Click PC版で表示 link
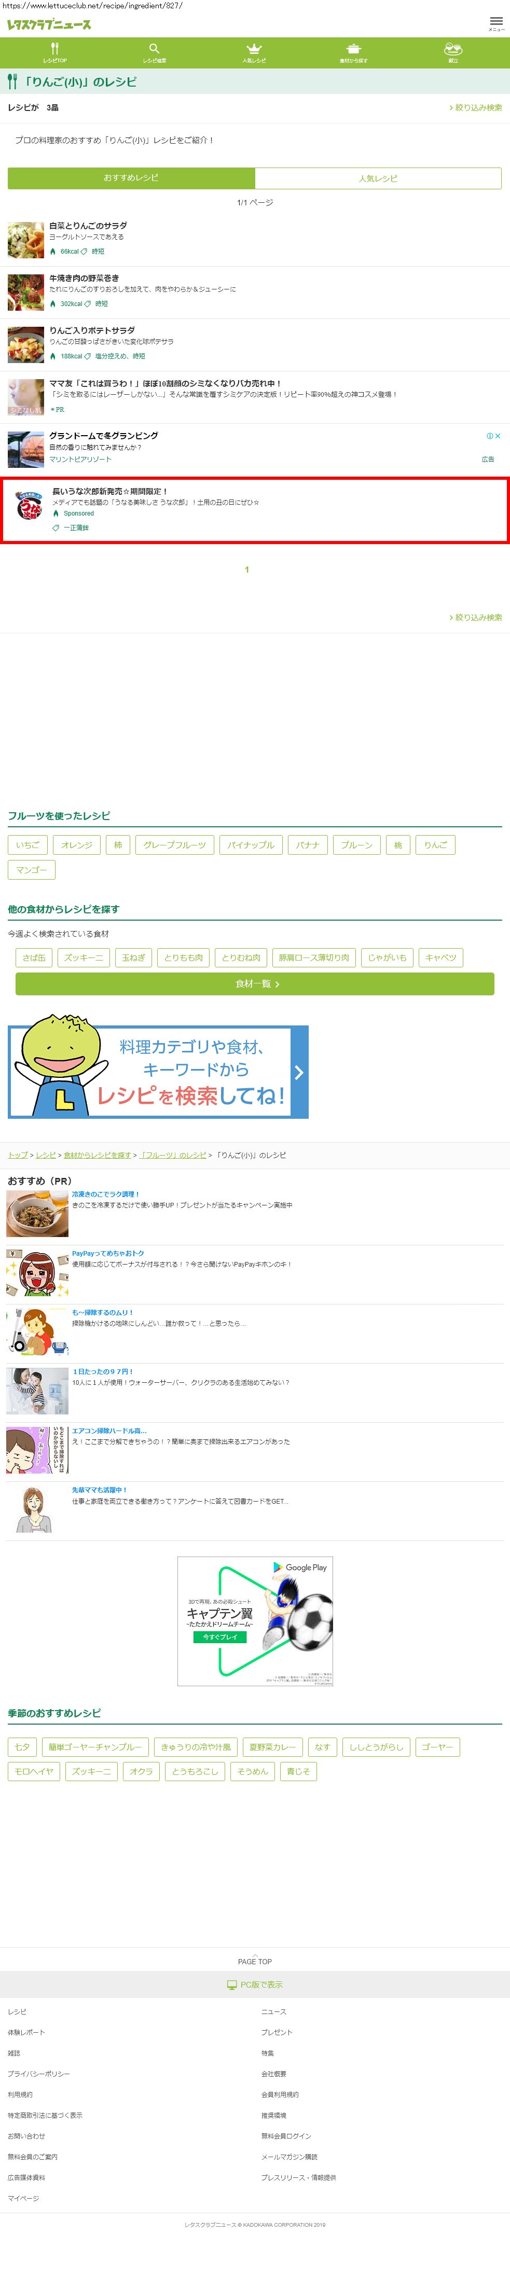The image size is (510, 2291). 255,1985
